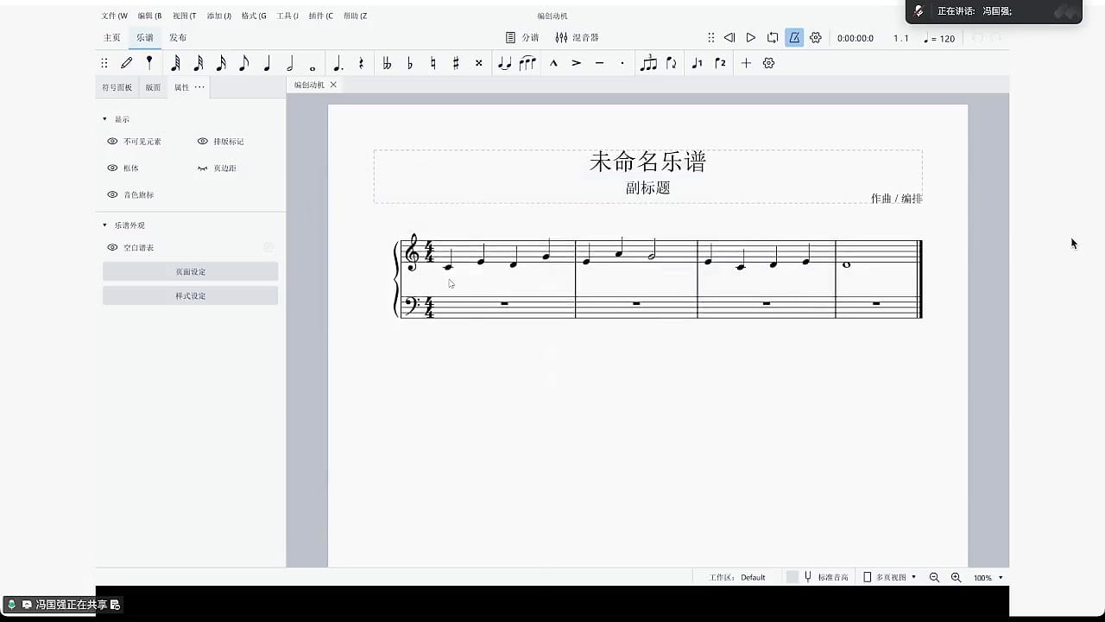
Task: Click the 页面设定 button
Action: (190, 271)
